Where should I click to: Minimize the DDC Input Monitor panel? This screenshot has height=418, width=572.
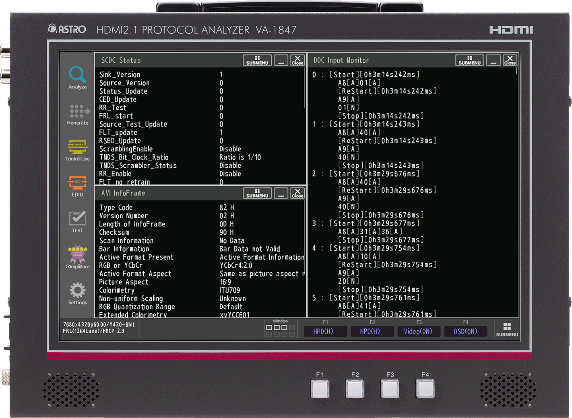pos(494,60)
